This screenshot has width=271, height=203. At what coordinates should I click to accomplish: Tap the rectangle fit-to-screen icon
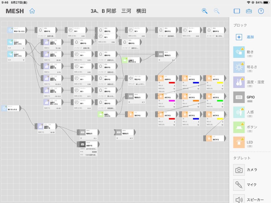pyautogui.click(x=237, y=11)
